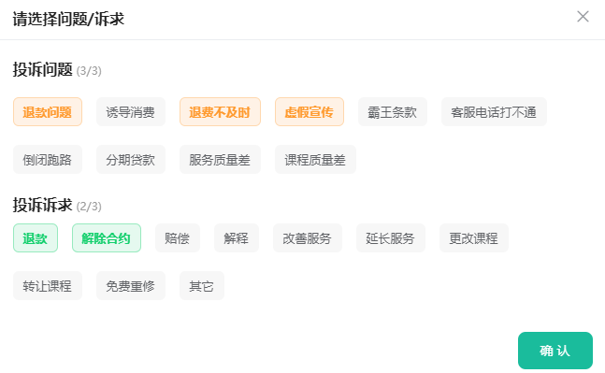This screenshot has width=605, height=373.
Task: Select the 诱导消费 complaint tag
Action: (x=131, y=112)
